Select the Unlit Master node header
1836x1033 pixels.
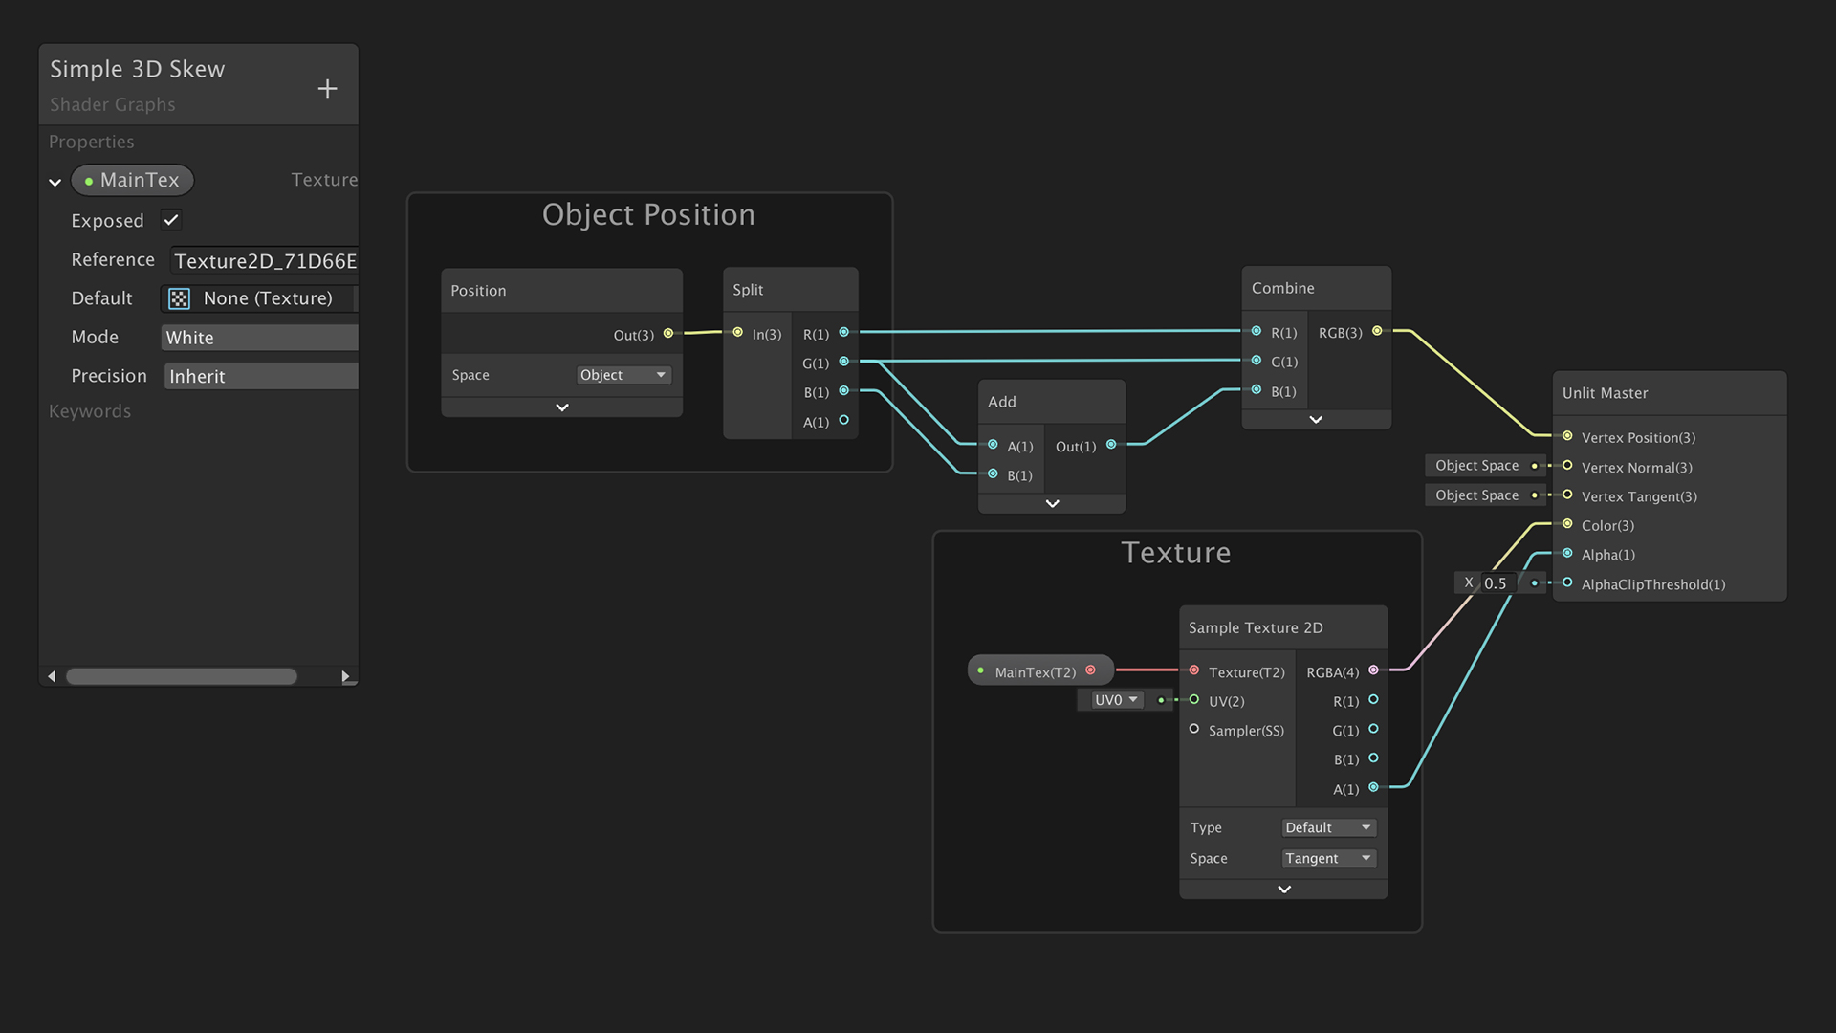pyautogui.click(x=1670, y=393)
